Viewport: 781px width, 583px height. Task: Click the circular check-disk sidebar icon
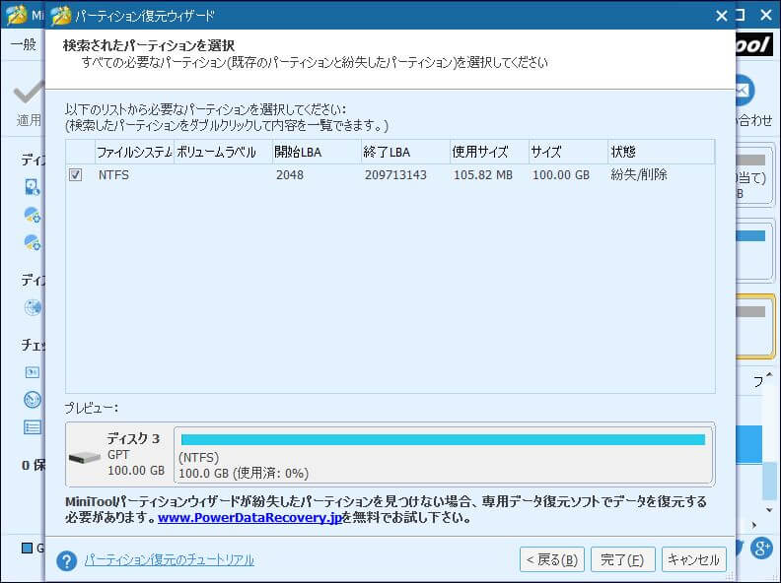(x=33, y=400)
